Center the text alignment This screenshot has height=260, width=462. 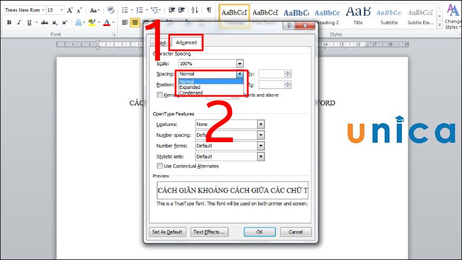pyautogui.click(x=135, y=23)
